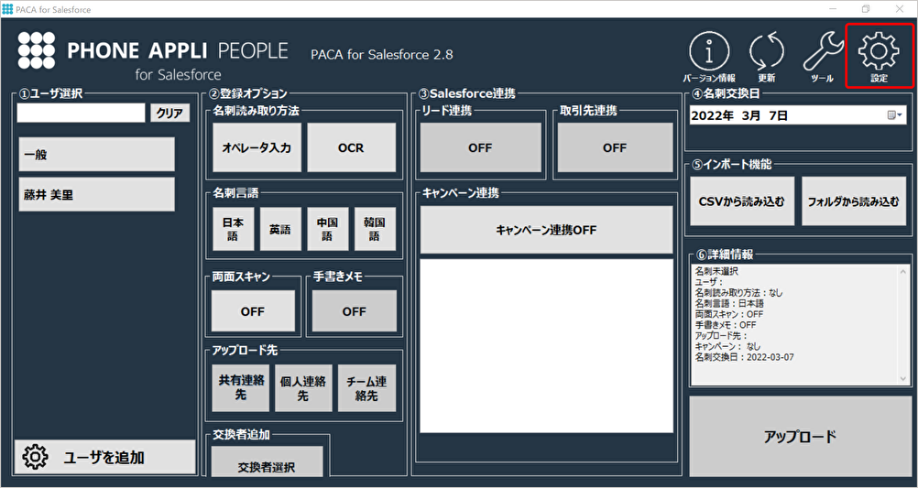918x488 pixels.
Task: Open the バージョン情報 info icon
Action: (x=709, y=57)
